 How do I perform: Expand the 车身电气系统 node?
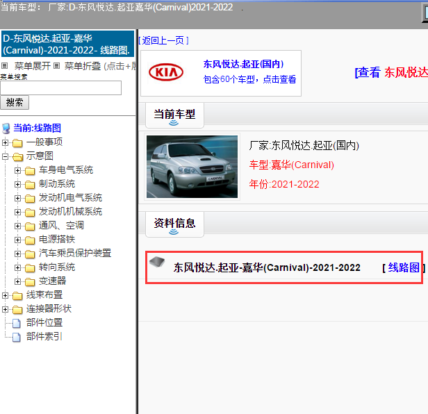pyautogui.click(x=17, y=171)
